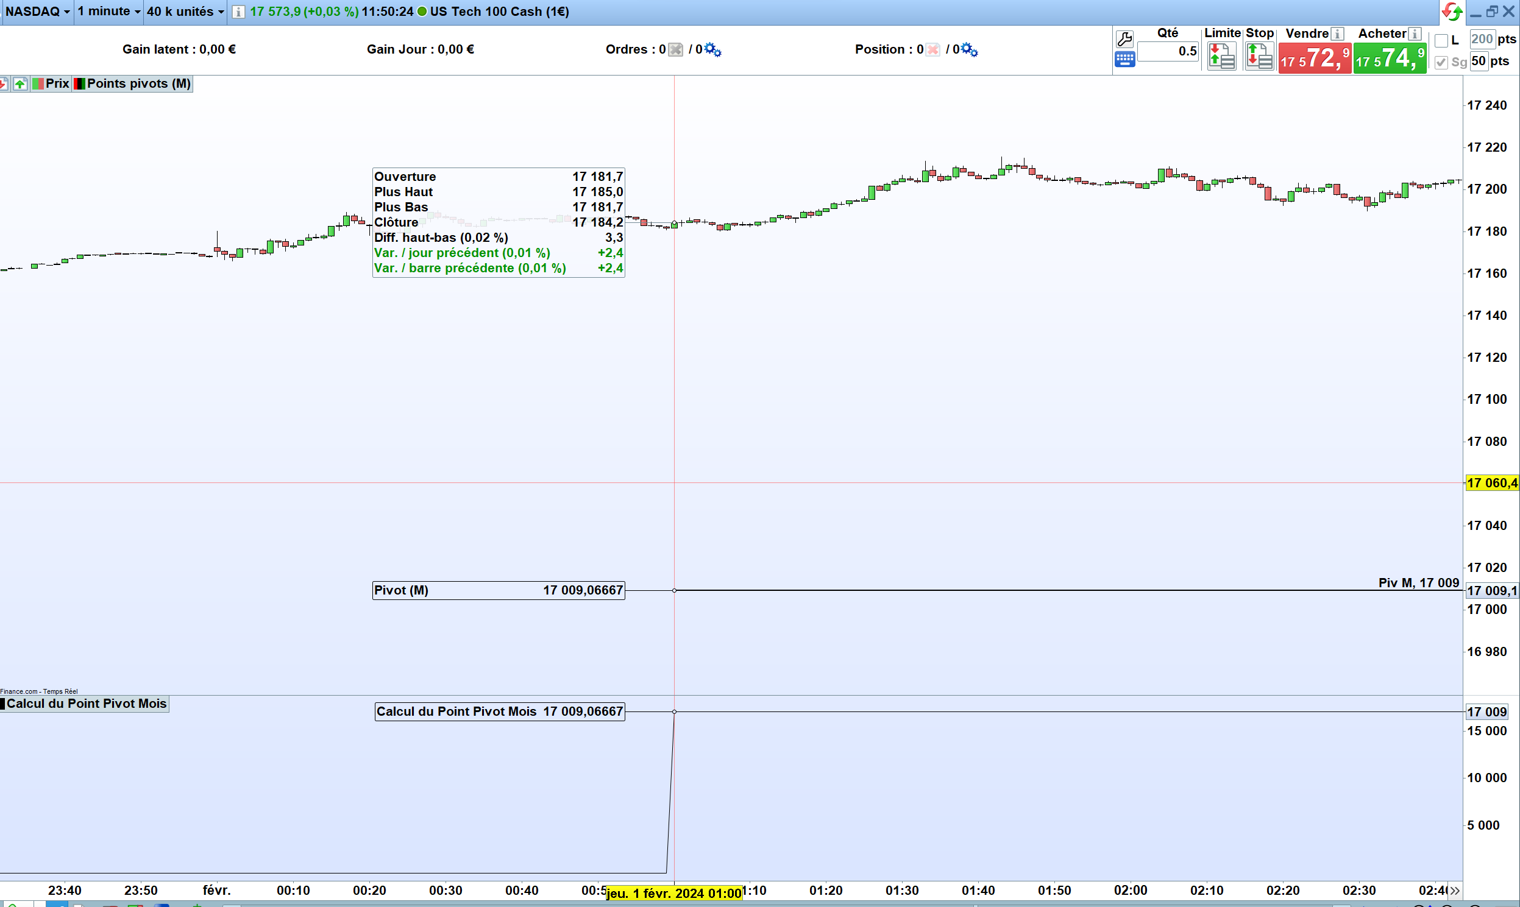
Task: Open trading settings wrench icon
Action: click(x=1124, y=39)
